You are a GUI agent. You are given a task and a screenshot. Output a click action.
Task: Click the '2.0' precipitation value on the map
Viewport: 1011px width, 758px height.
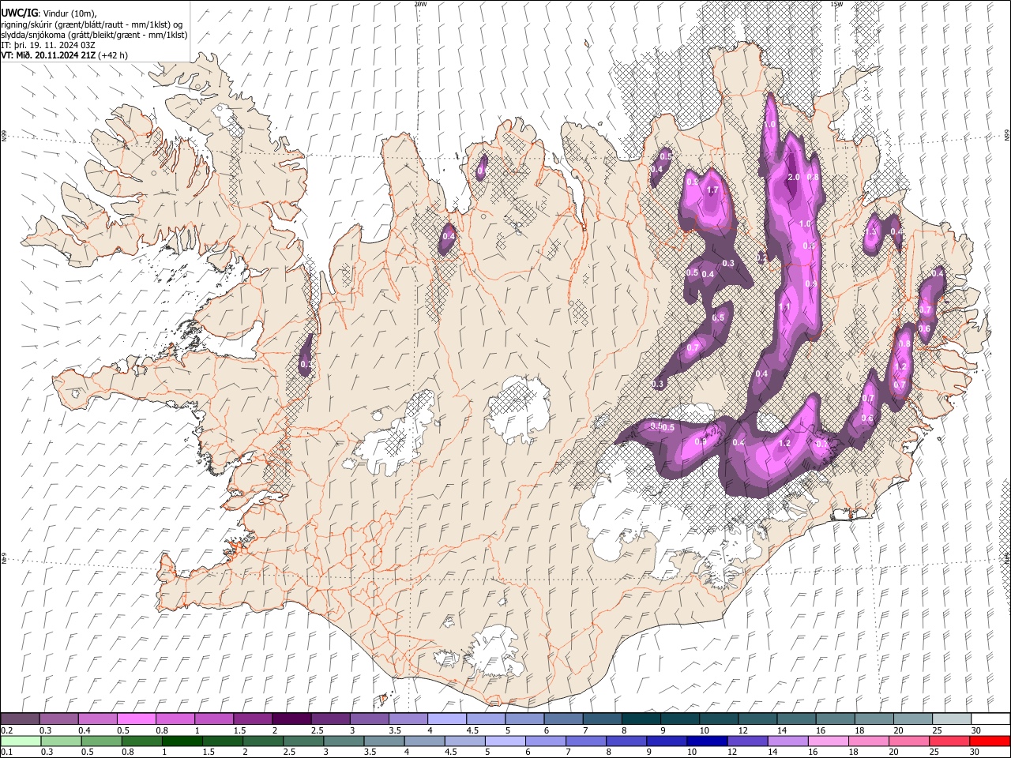click(x=794, y=178)
